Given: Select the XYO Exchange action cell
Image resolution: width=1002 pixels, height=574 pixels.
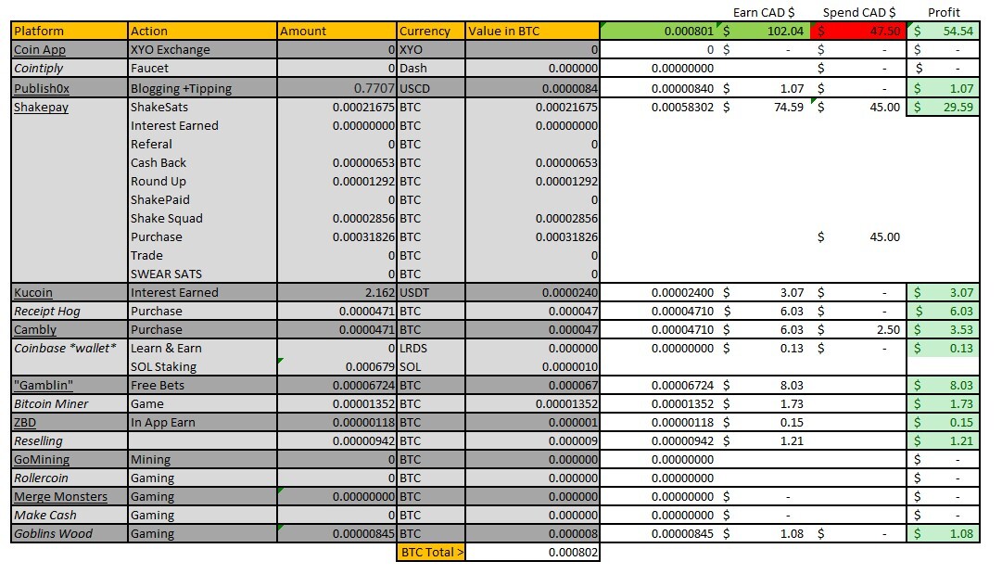Looking at the screenshot, I should tap(203, 50).
